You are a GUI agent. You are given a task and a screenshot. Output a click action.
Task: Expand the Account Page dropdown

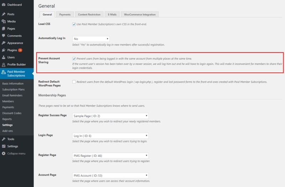click(110, 175)
